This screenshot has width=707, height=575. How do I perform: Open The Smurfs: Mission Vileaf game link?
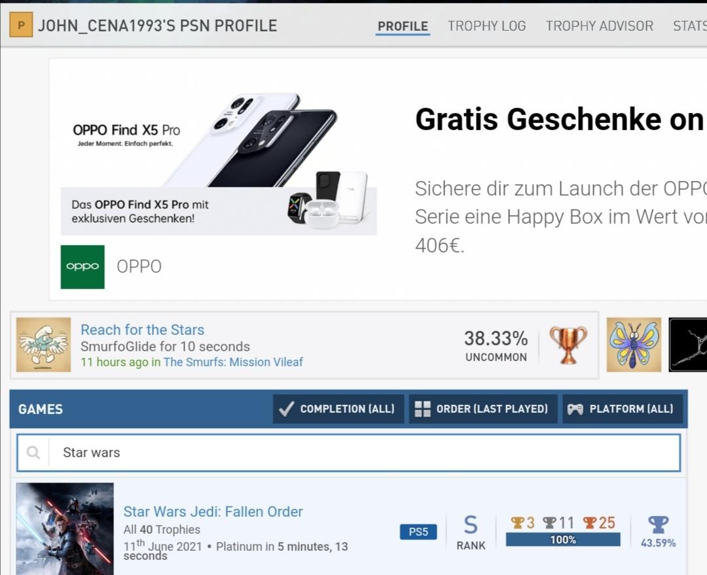pyautogui.click(x=233, y=362)
